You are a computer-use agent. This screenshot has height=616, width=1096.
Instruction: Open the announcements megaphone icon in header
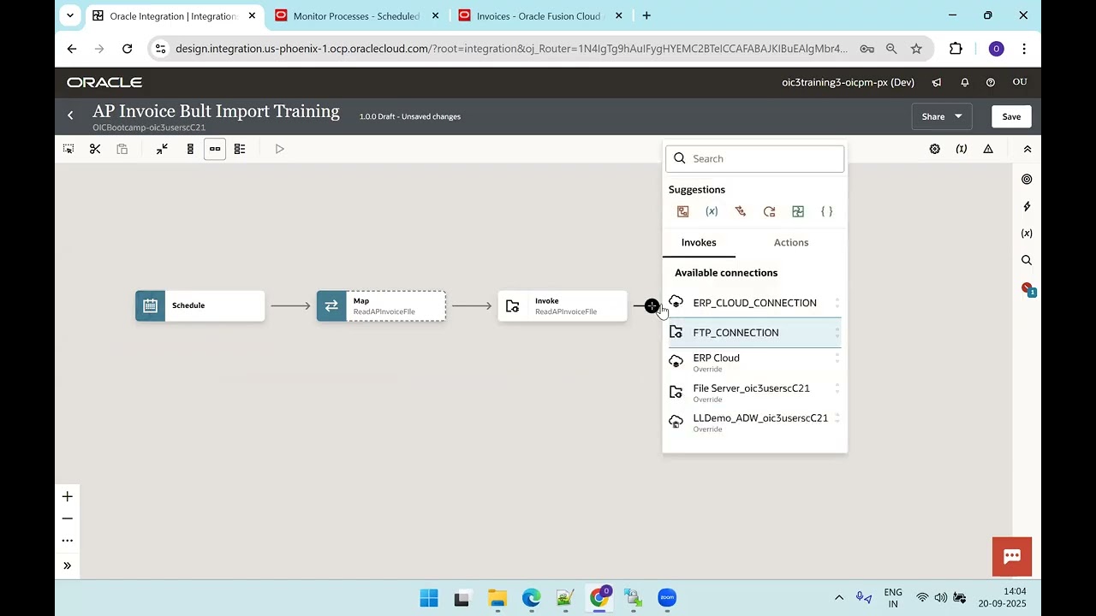[937, 82]
